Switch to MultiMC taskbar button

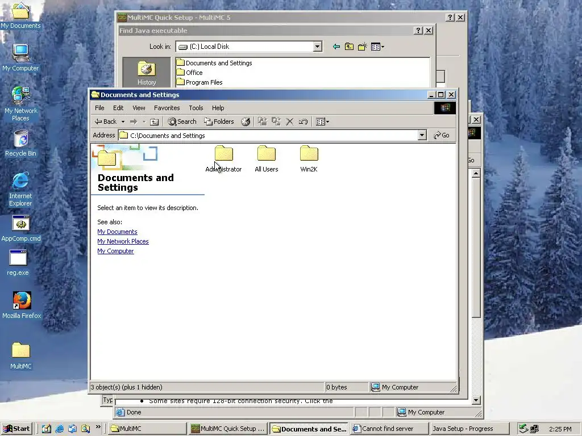click(147, 429)
